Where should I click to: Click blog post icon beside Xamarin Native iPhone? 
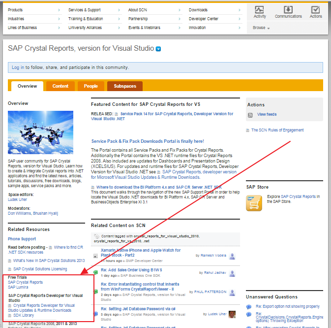tap(95, 256)
